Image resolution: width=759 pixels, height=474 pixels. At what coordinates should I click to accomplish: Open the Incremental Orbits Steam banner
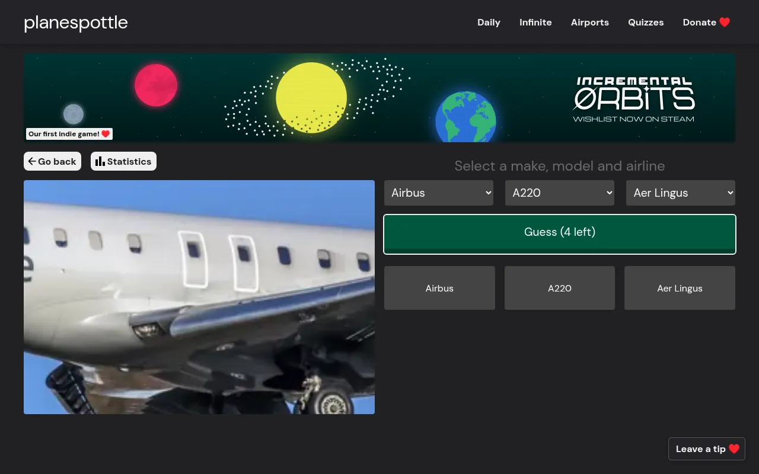[379, 98]
